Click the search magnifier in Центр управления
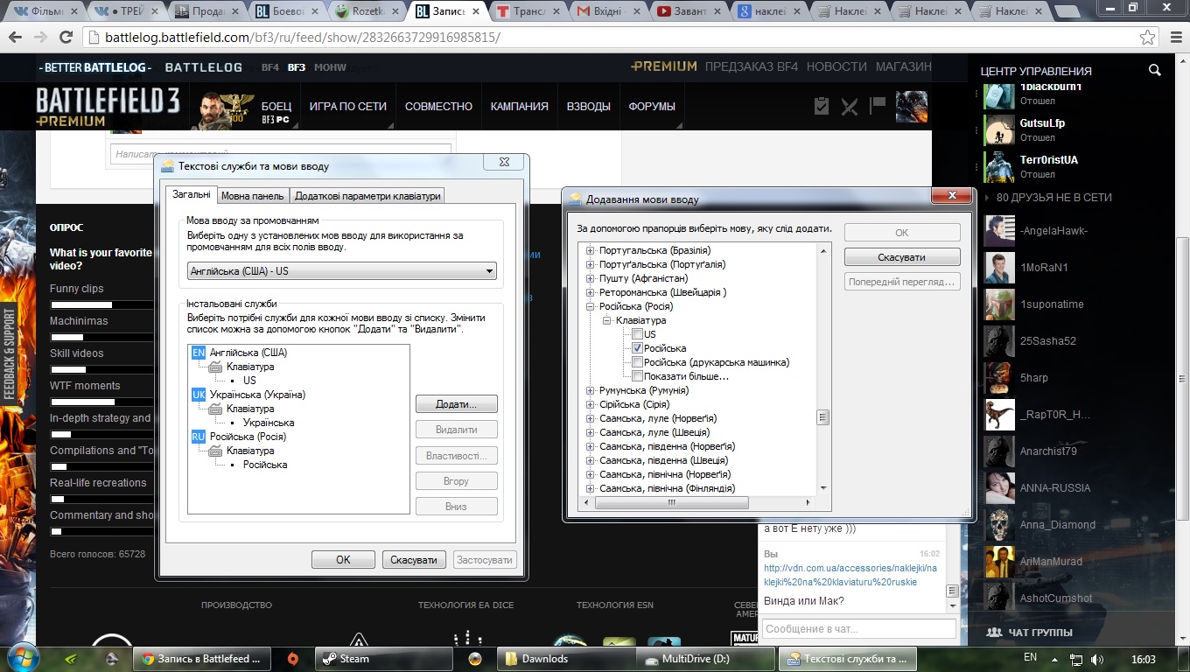This screenshot has height=672, width=1190. [x=1154, y=71]
